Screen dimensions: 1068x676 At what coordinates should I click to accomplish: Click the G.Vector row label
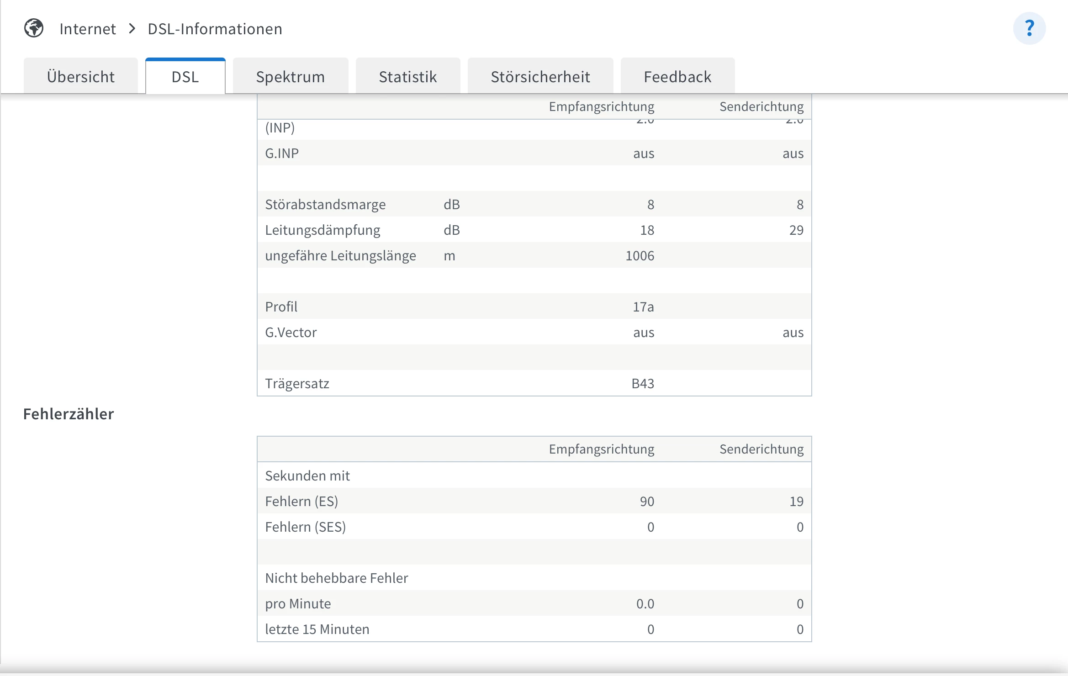pos(291,332)
